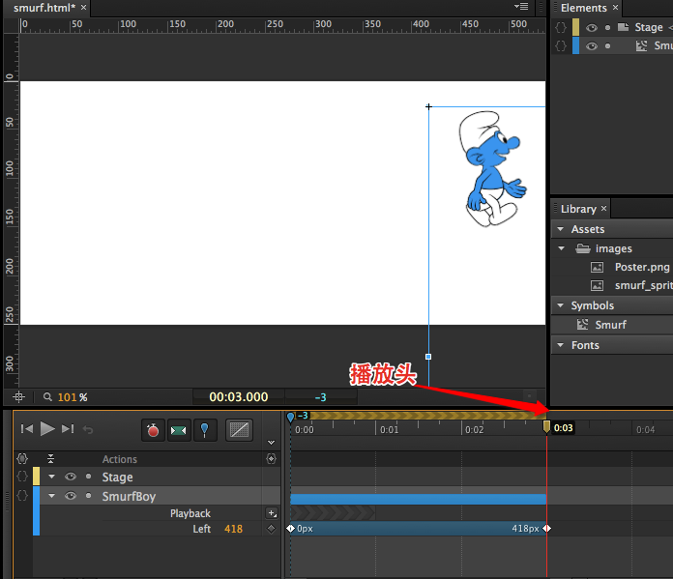Collapse the images folder
673x579 pixels.
561,248
